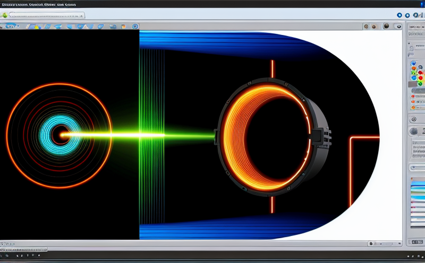The image size is (425, 263).
Task: Expand the rounded search box in right panel
Action: pos(417,168)
